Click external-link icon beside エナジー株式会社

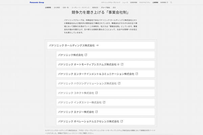[x=96, y=112]
